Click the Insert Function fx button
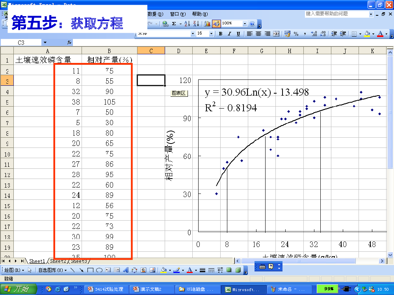Image resolution: width=394 pixels, height=295 pixels. [x=69, y=42]
